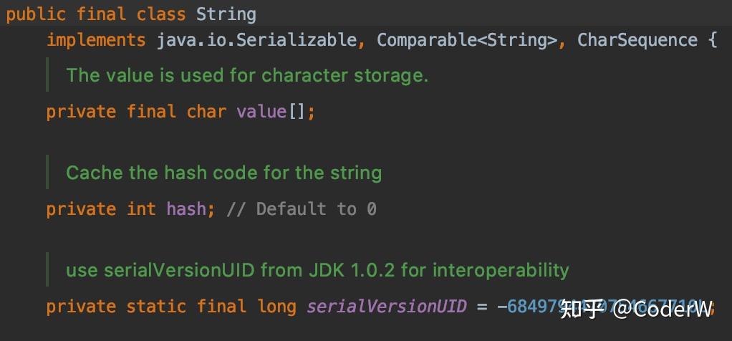Select the hash field name

pos(186,209)
